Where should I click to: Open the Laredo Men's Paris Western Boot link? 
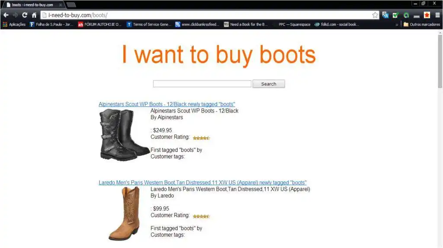coord(202,183)
